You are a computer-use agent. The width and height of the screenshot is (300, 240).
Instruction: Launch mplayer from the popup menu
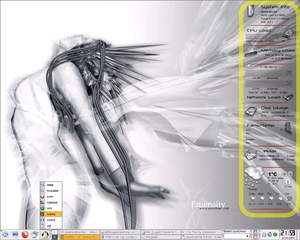(51, 202)
